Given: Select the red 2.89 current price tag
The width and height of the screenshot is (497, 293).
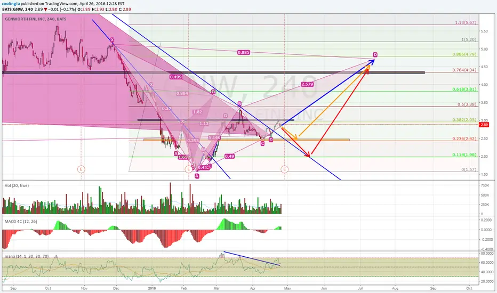Looking at the screenshot, I should coord(484,125).
